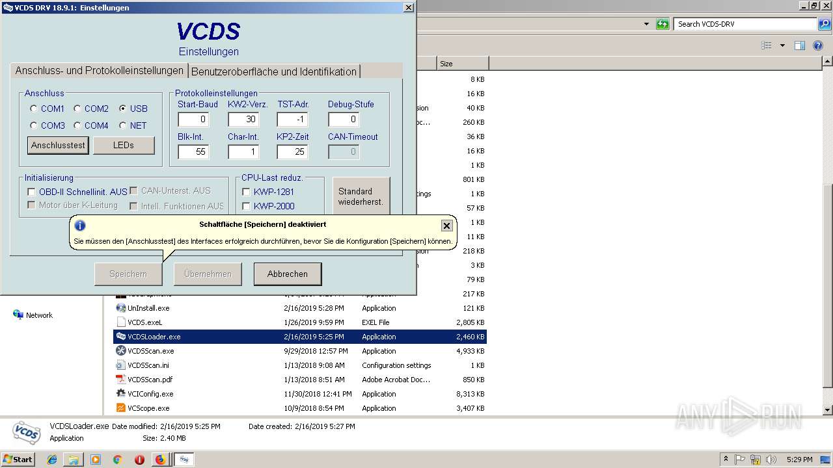
Task: Select the COM4 port radio button
Action: (x=77, y=125)
